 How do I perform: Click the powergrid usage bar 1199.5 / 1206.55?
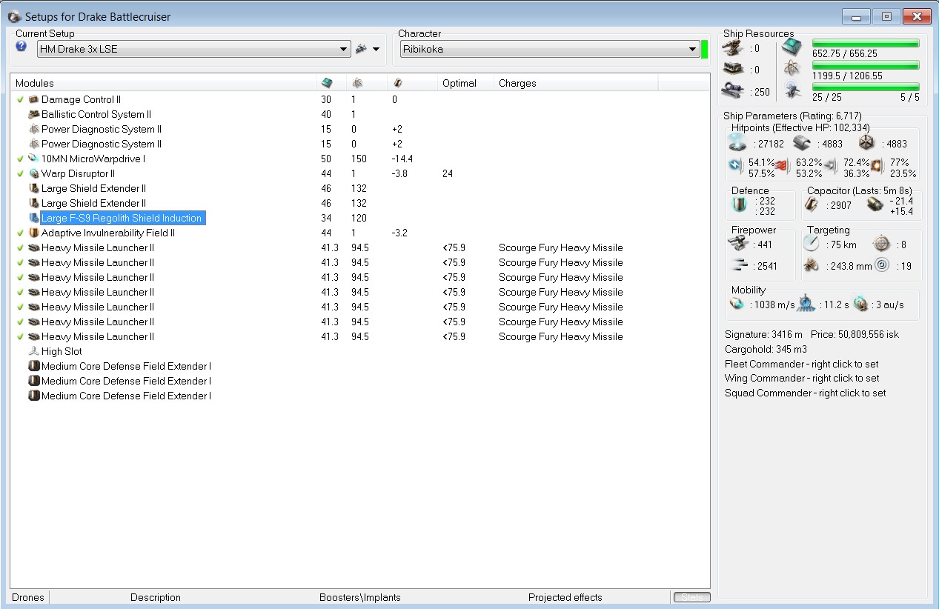pyautogui.click(x=866, y=65)
